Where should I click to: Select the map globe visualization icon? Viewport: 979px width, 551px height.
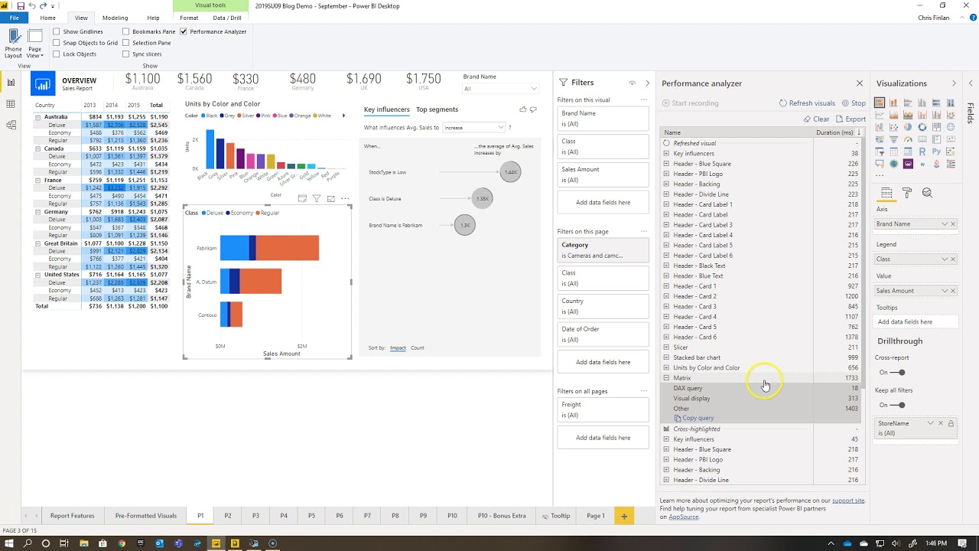coord(951,127)
